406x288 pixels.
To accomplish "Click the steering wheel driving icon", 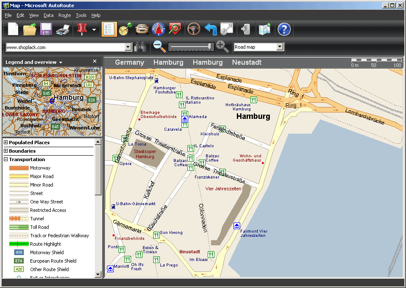I will point(194,29).
